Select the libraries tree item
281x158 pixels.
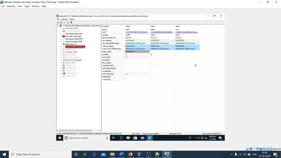tap(70, 50)
